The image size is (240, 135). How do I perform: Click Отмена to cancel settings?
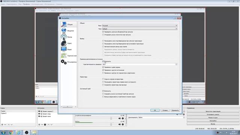tap(165, 110)
